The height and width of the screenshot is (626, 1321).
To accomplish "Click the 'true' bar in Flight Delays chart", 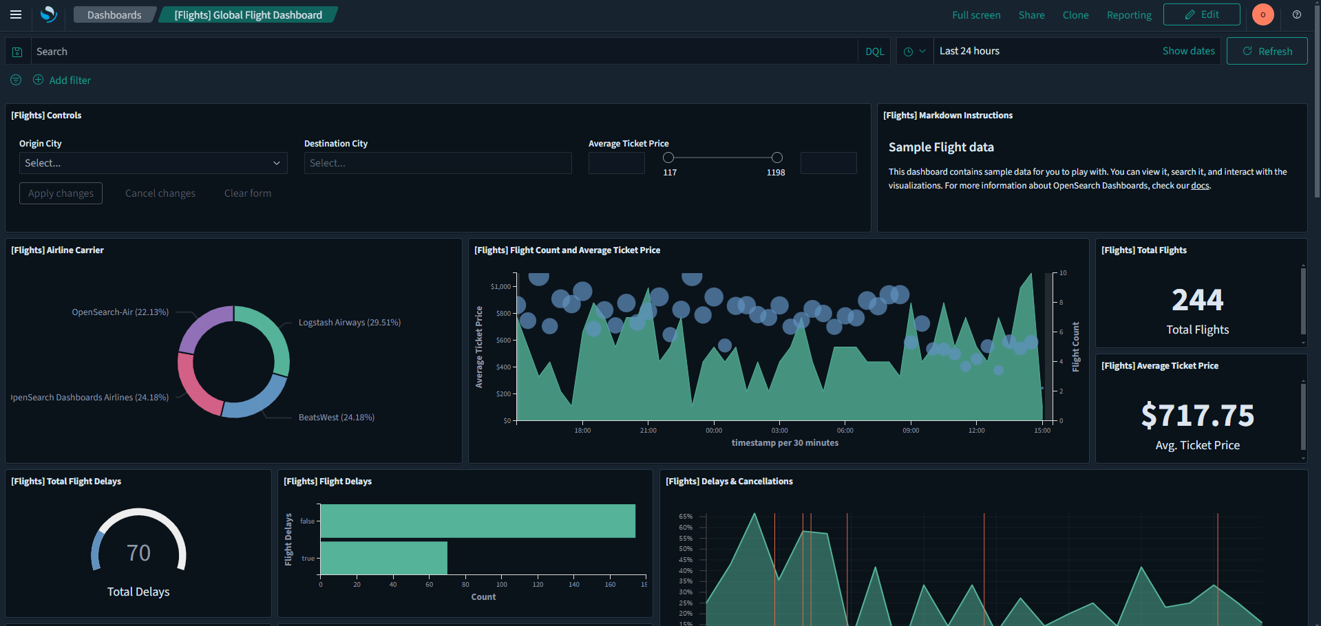I will 384,558.
